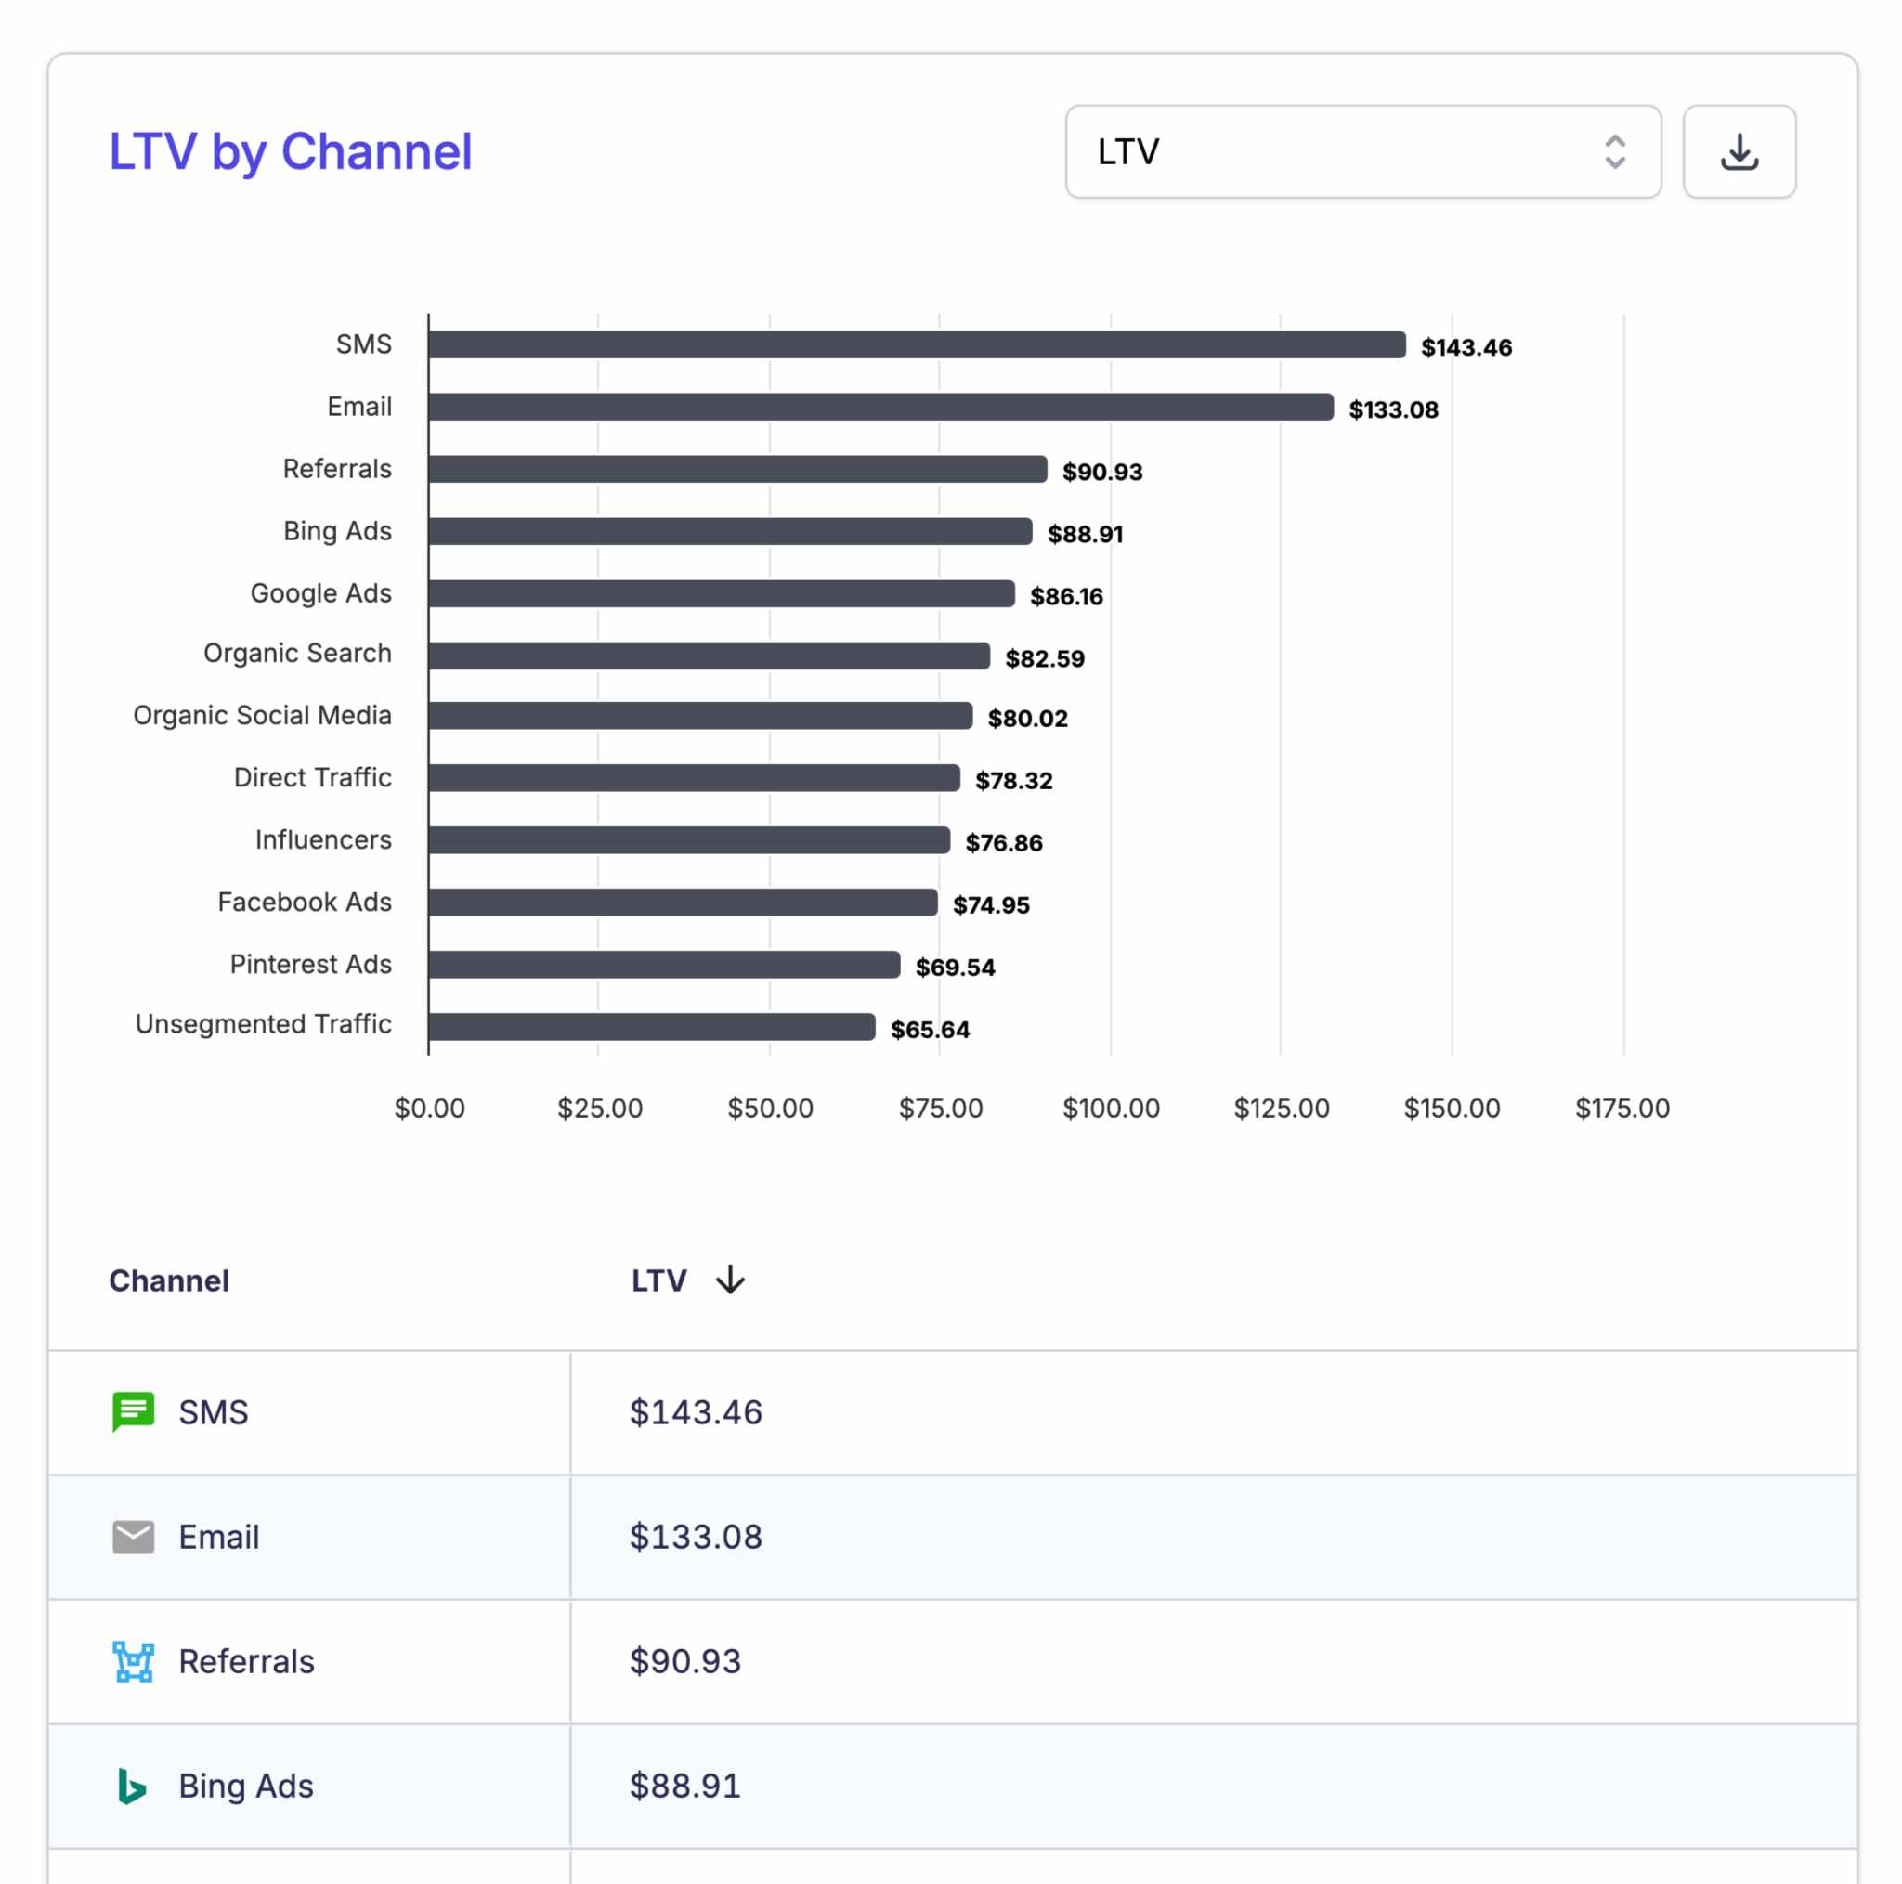1902x1884 pixels.
Task: Click the green SMS chat icon
Action: pyautogui.click(x=132, y=1411)
